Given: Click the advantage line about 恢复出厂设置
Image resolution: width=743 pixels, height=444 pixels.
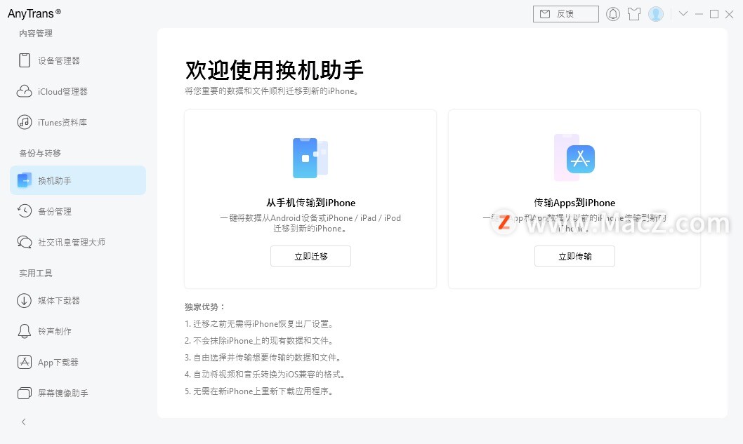Looking at the screenshot, I should click(260, 324).
